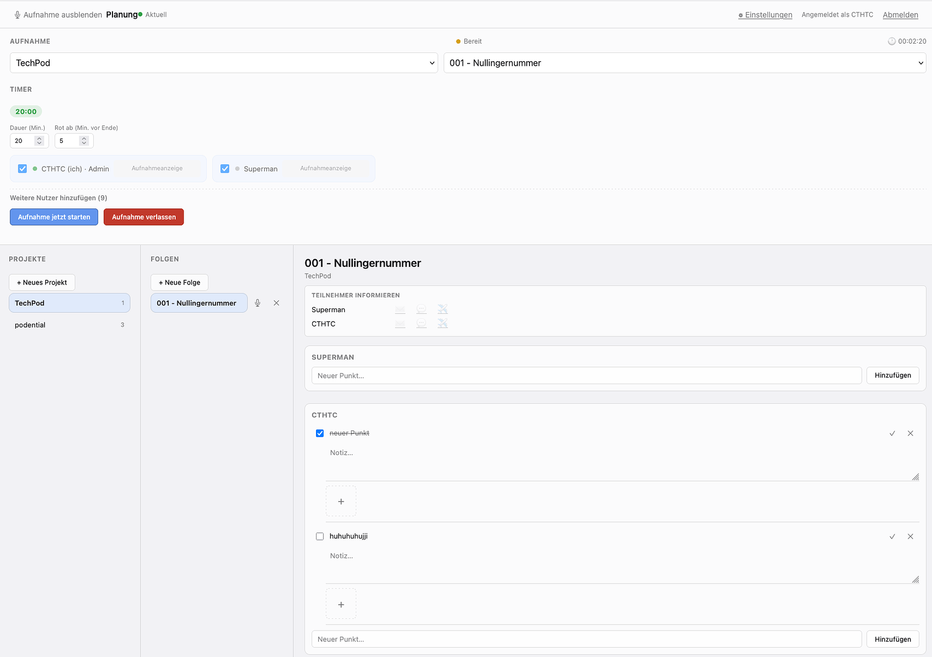This screenshot has width=932, height=657.
Task: Click the Rot ab stepper arrows
Action: 84,141
